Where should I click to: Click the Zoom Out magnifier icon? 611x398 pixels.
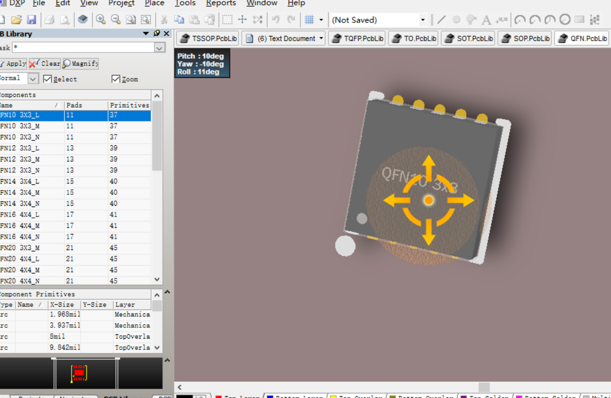(x=116, y=20)
